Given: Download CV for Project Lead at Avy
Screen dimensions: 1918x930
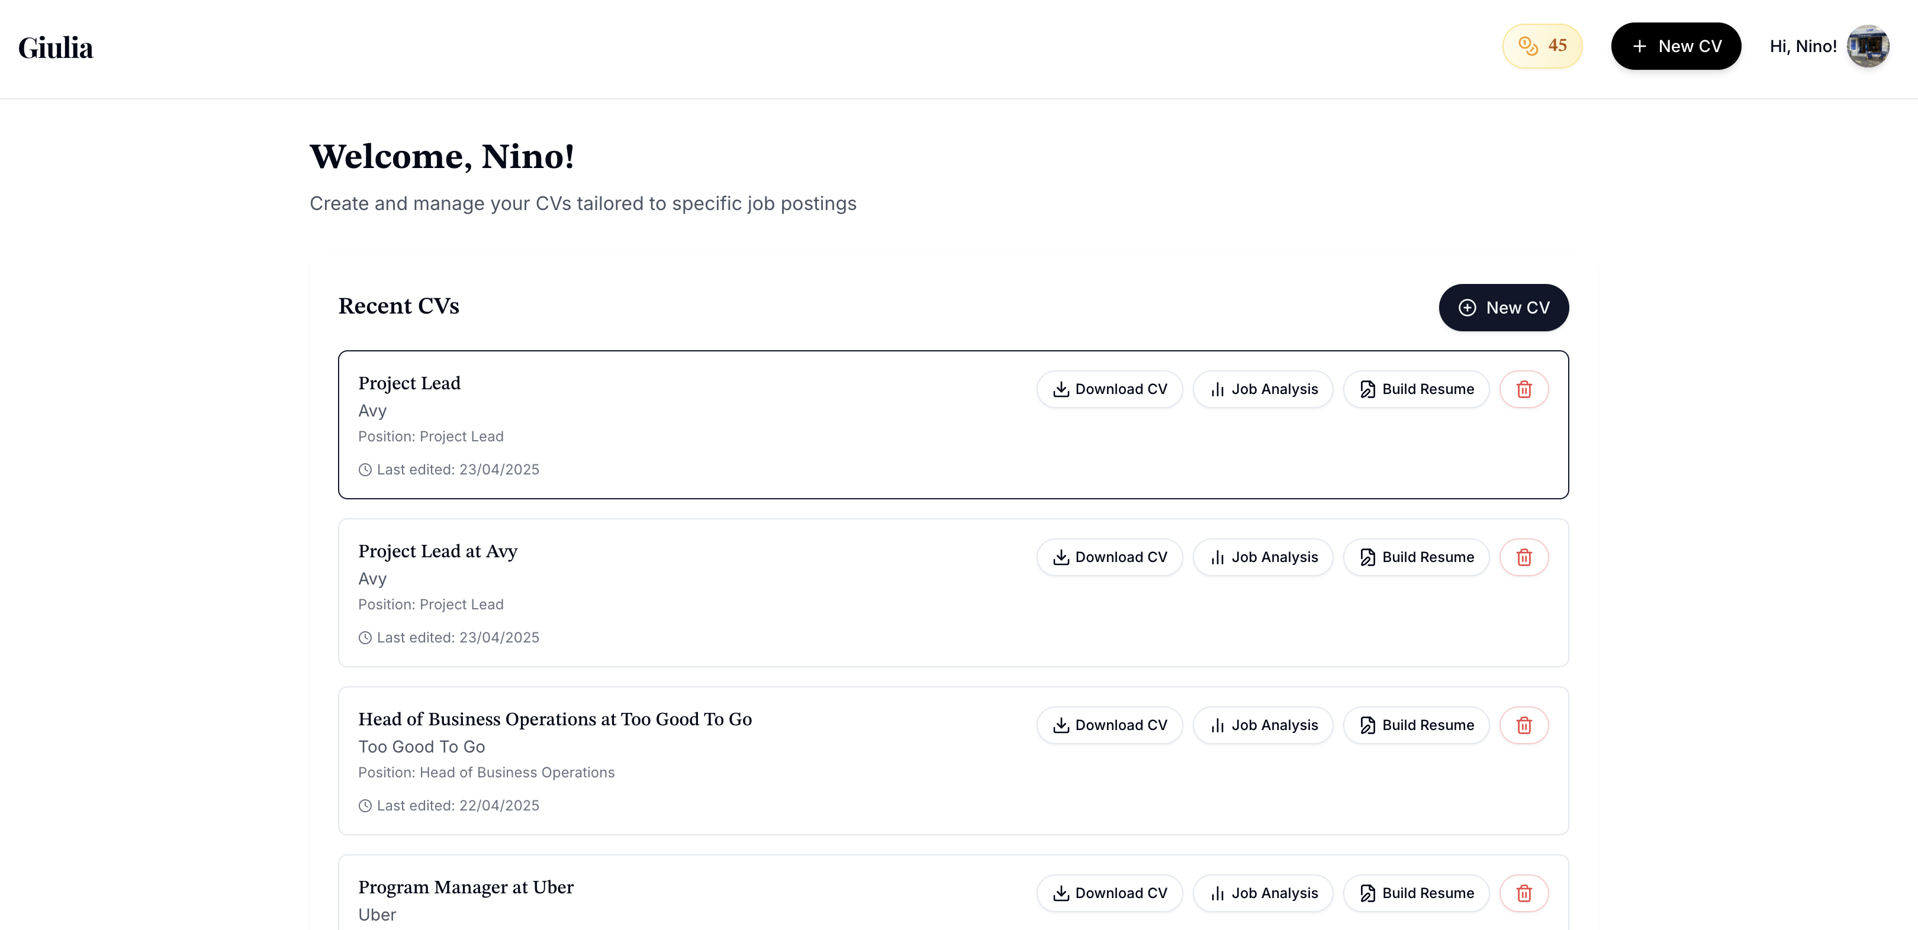Looking at the screenshot, I should 1109,557.
